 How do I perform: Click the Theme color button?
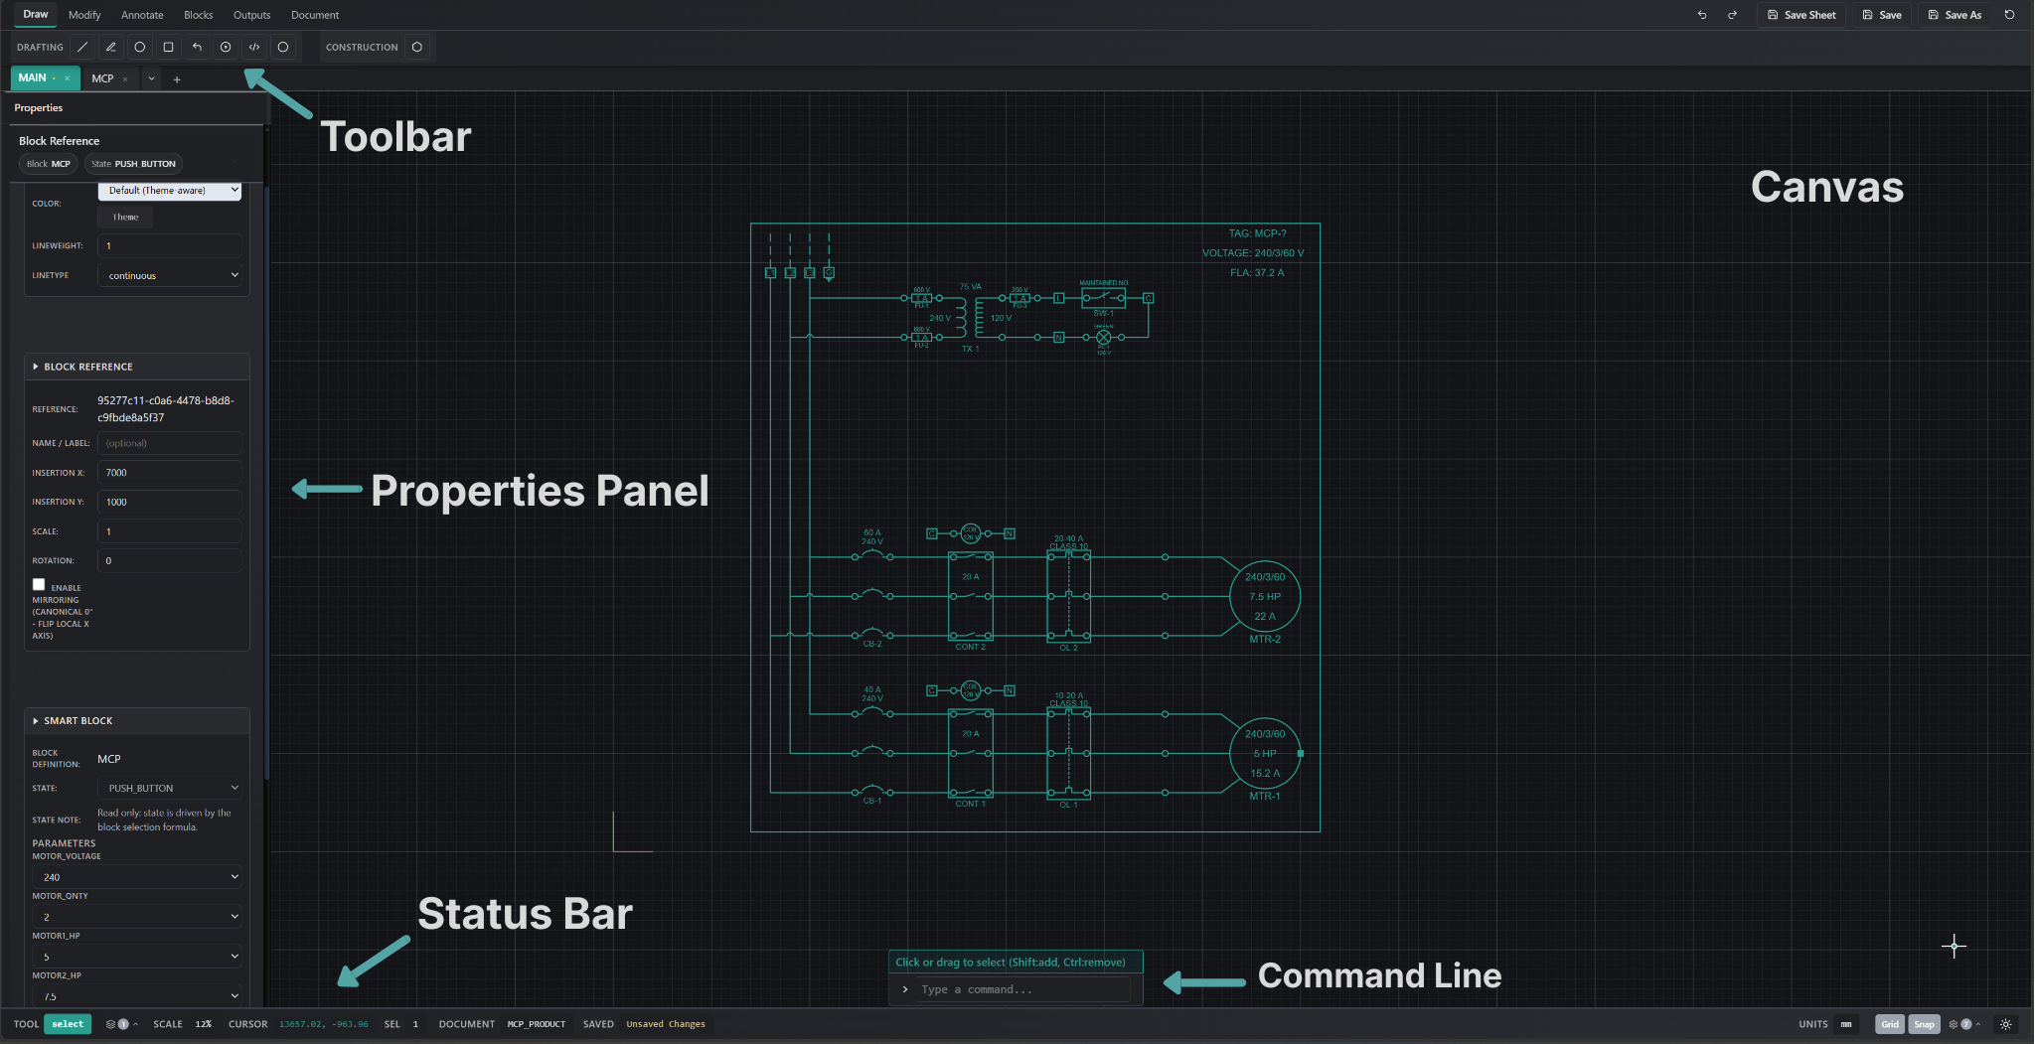125,217
